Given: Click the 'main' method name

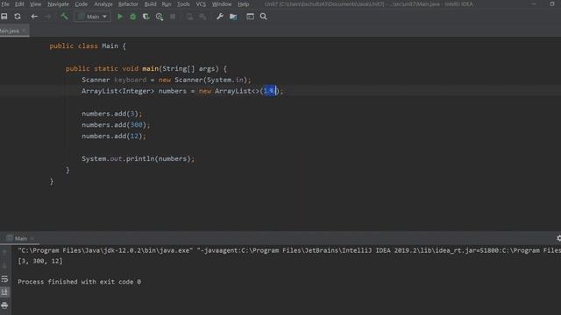Looking at the screenshot, I should coord(150,68).
